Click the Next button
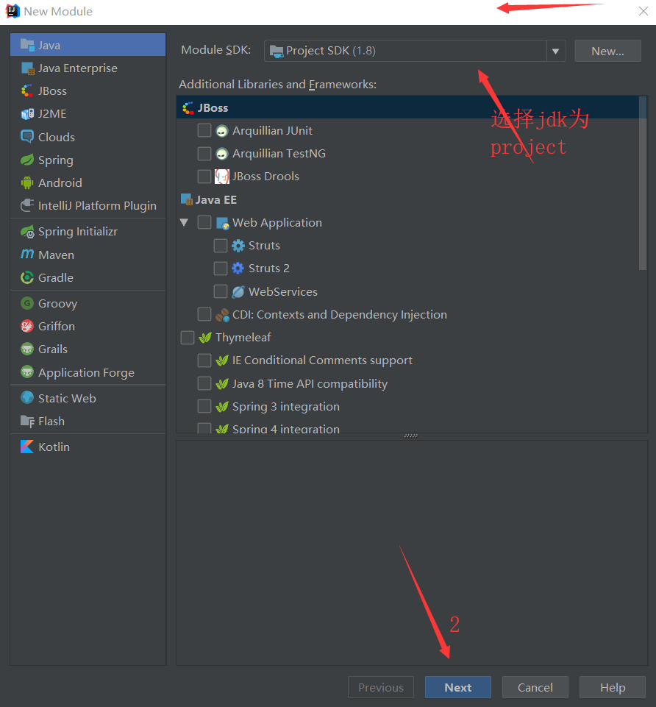The width and height of the screenshot is (656, 707). click(457, 686)
